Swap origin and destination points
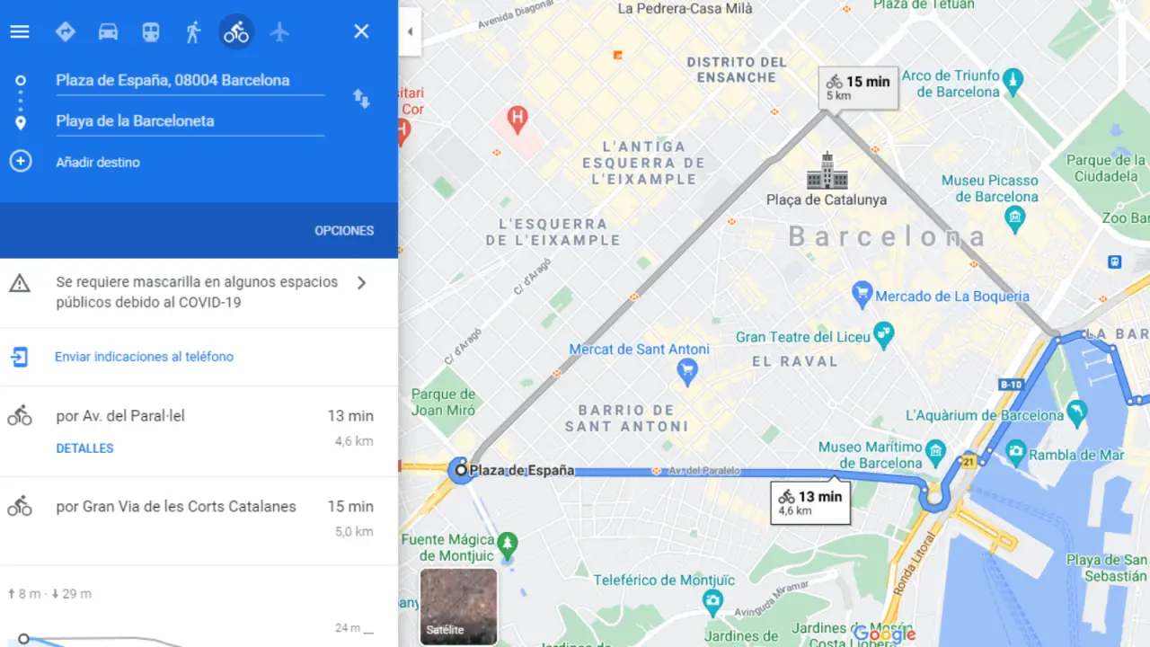 click(x=361, y=99)
